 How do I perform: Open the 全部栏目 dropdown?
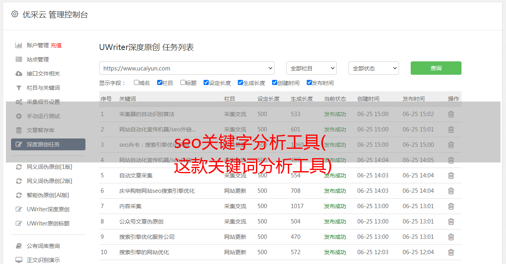(311, 68)
